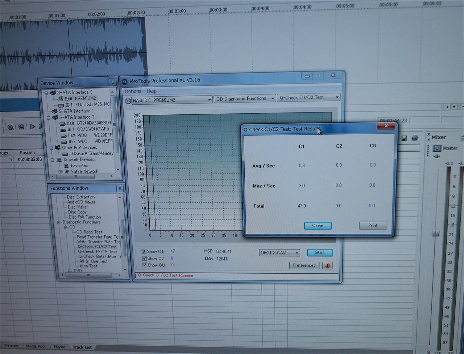Uncheck the Show CU checkbox
Viewport: 464px width, 354px height.
144,265
